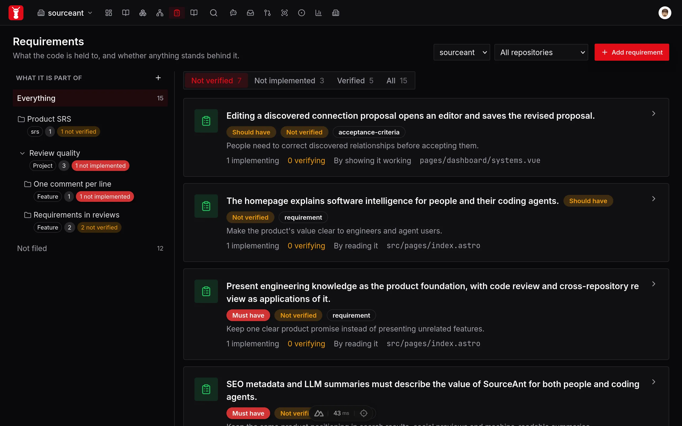Viewport: 682px width, 426px height.
Task: Switch to the Not verified tab
Action: click(x=216, y=81)
